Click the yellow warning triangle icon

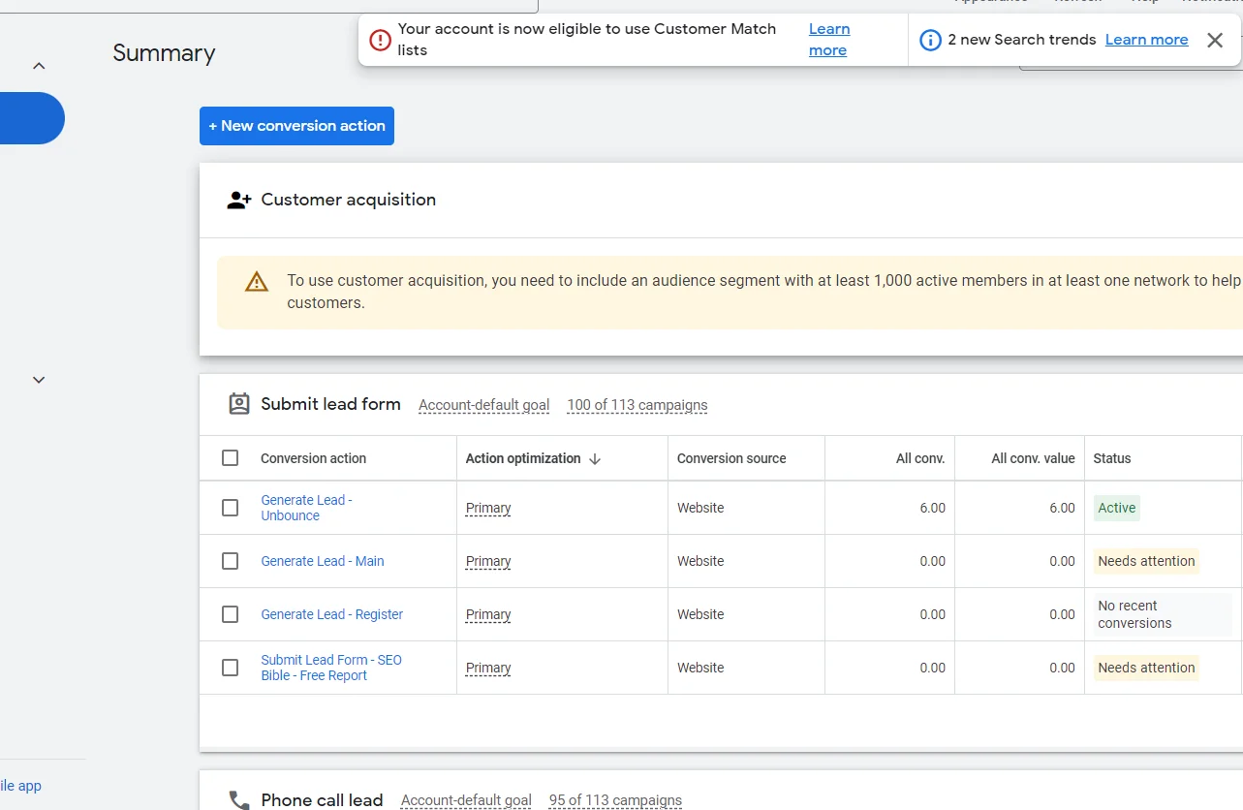[x=257, y=282]
